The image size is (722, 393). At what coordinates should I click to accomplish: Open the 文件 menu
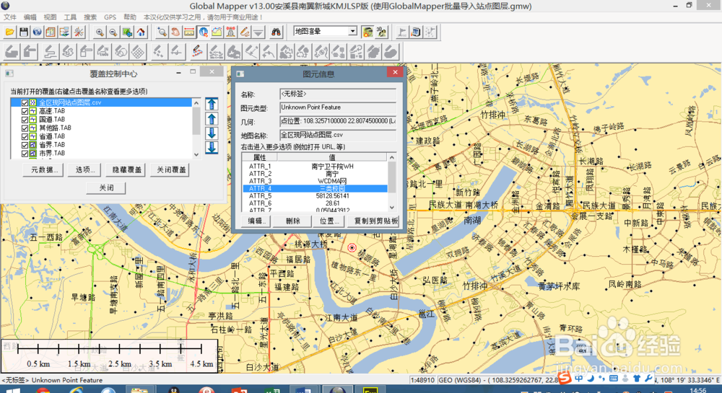[x=10, y=17]
